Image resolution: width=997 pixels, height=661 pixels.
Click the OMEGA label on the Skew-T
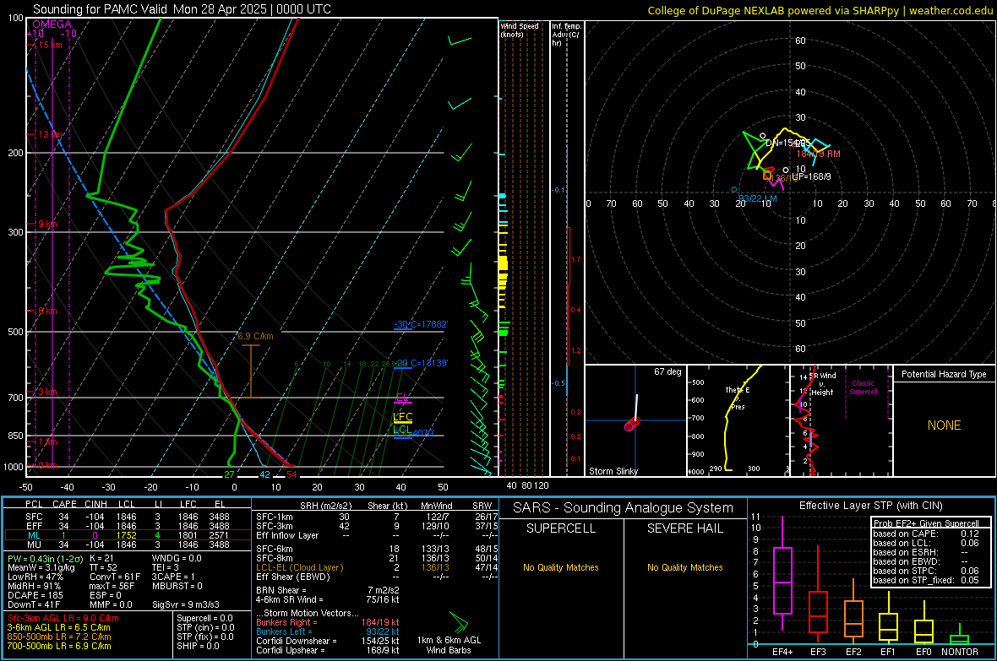click(x=52, y=24)
